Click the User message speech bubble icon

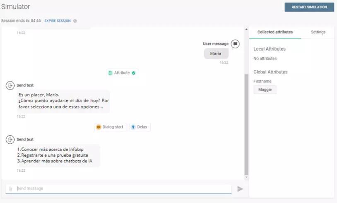[235, 44]
